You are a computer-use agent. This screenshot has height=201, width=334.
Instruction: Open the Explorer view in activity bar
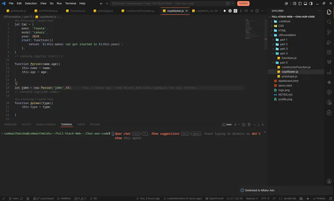click(x=329, y=12)
